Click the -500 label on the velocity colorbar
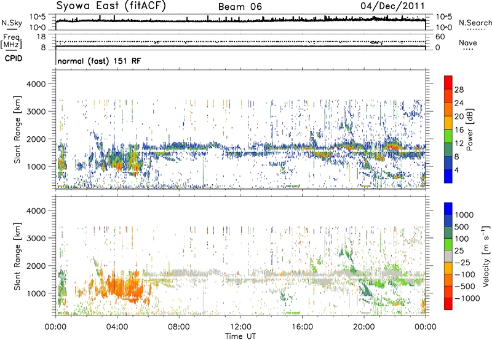The image size is (492, 340). [465, 287]
